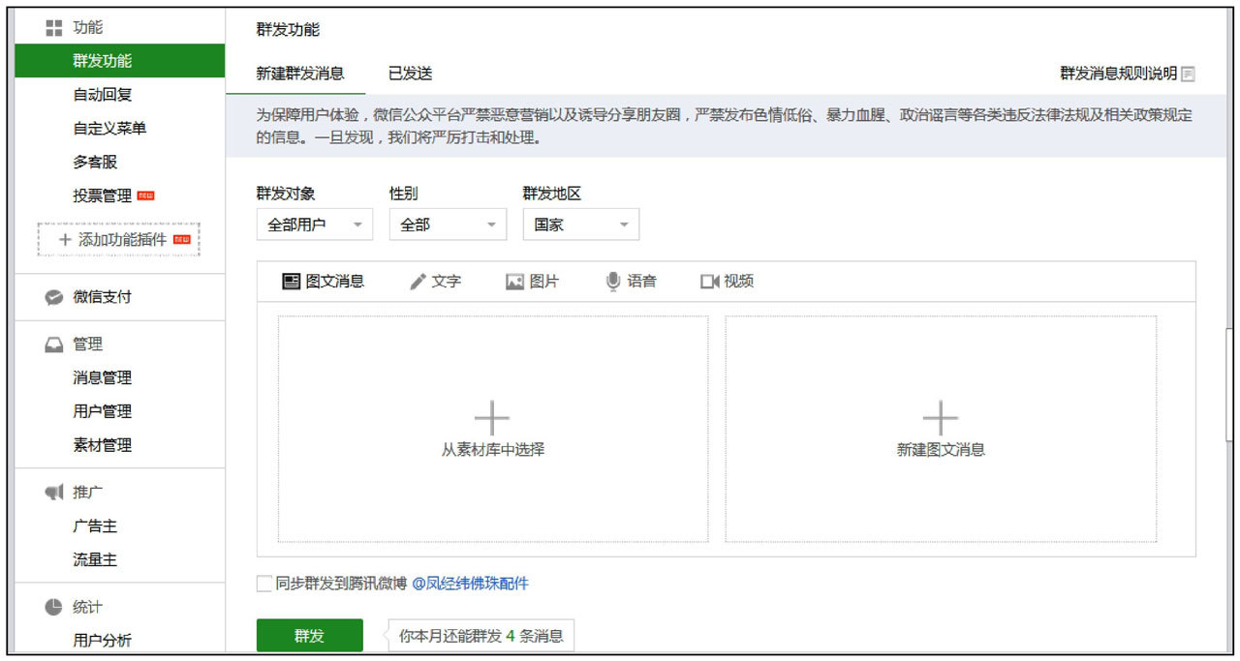Go to 微信支付 section
The width and height of the screenshot is (1240, 661).
[x=103, y=297]
